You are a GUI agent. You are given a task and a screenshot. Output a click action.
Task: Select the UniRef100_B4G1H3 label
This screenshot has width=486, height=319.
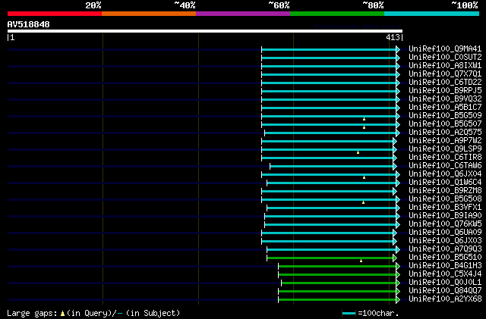tap(445, 266)
